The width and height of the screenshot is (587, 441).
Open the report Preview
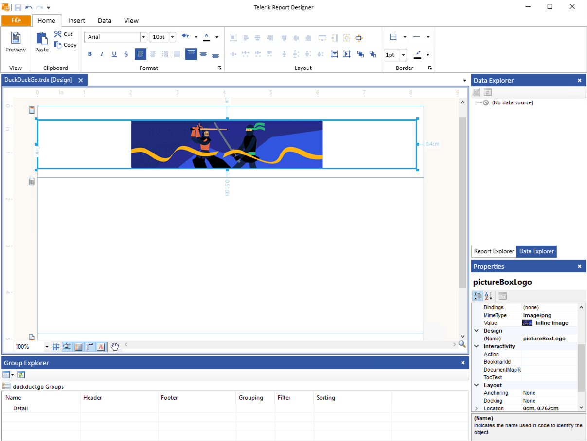[x=16, y=43]
